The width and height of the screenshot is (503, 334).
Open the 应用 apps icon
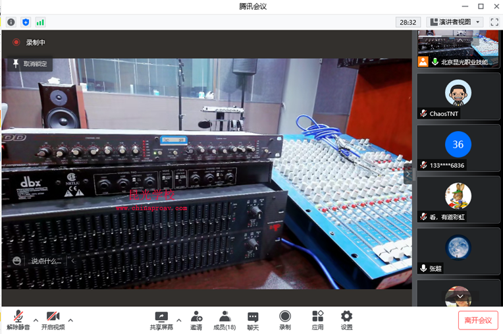point(317,320)
